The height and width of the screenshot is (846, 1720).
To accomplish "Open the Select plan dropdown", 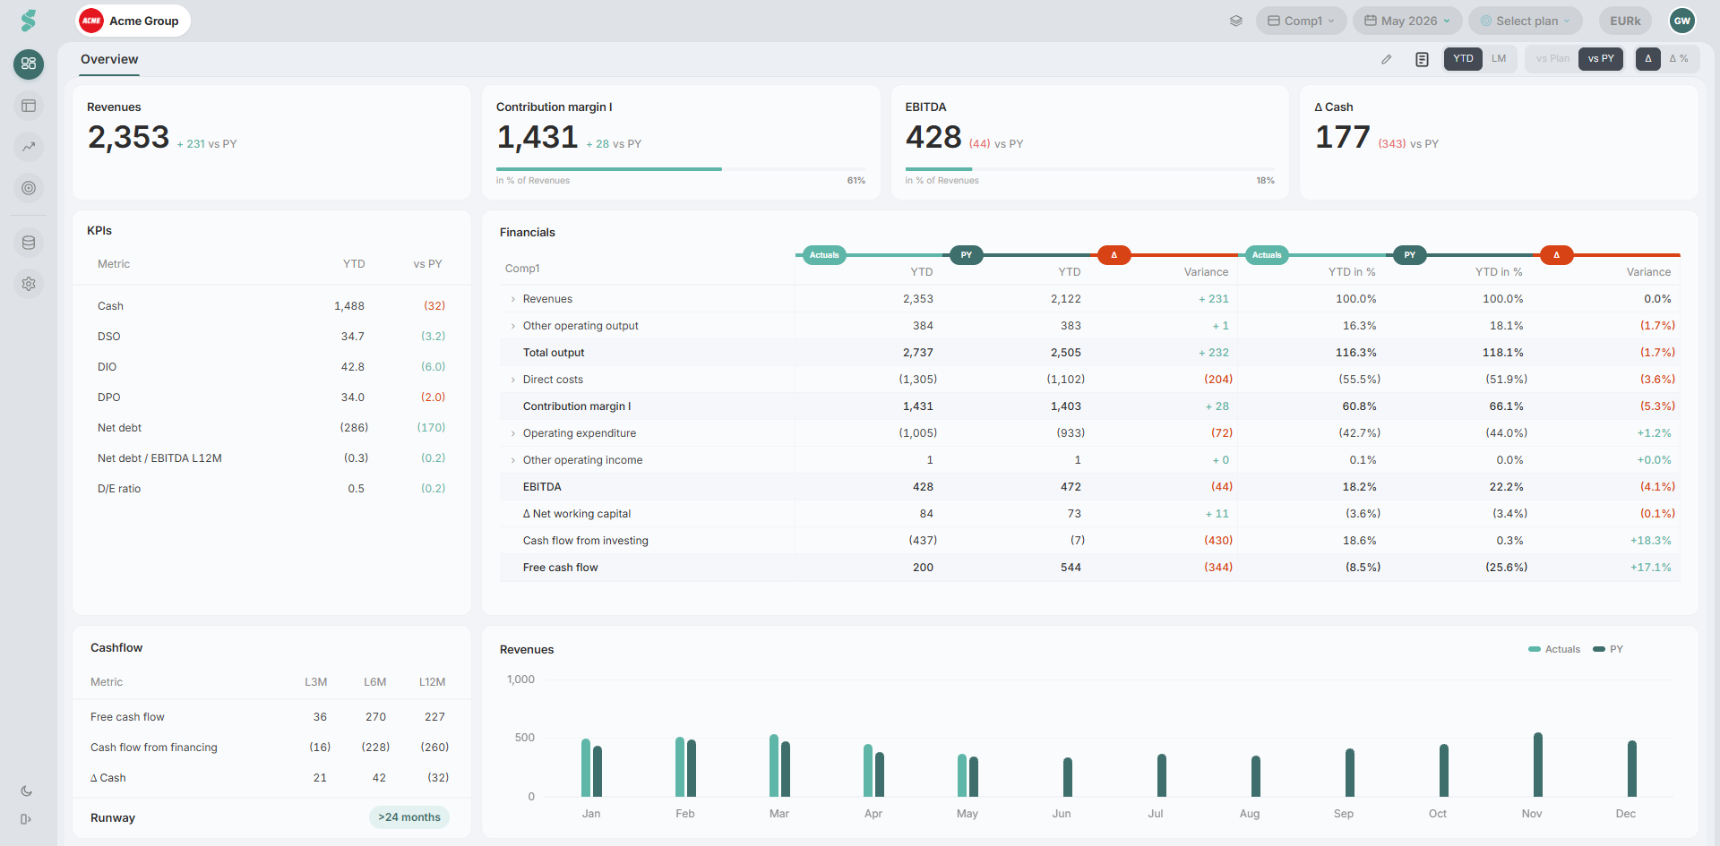I will (x=1526, y=21).
